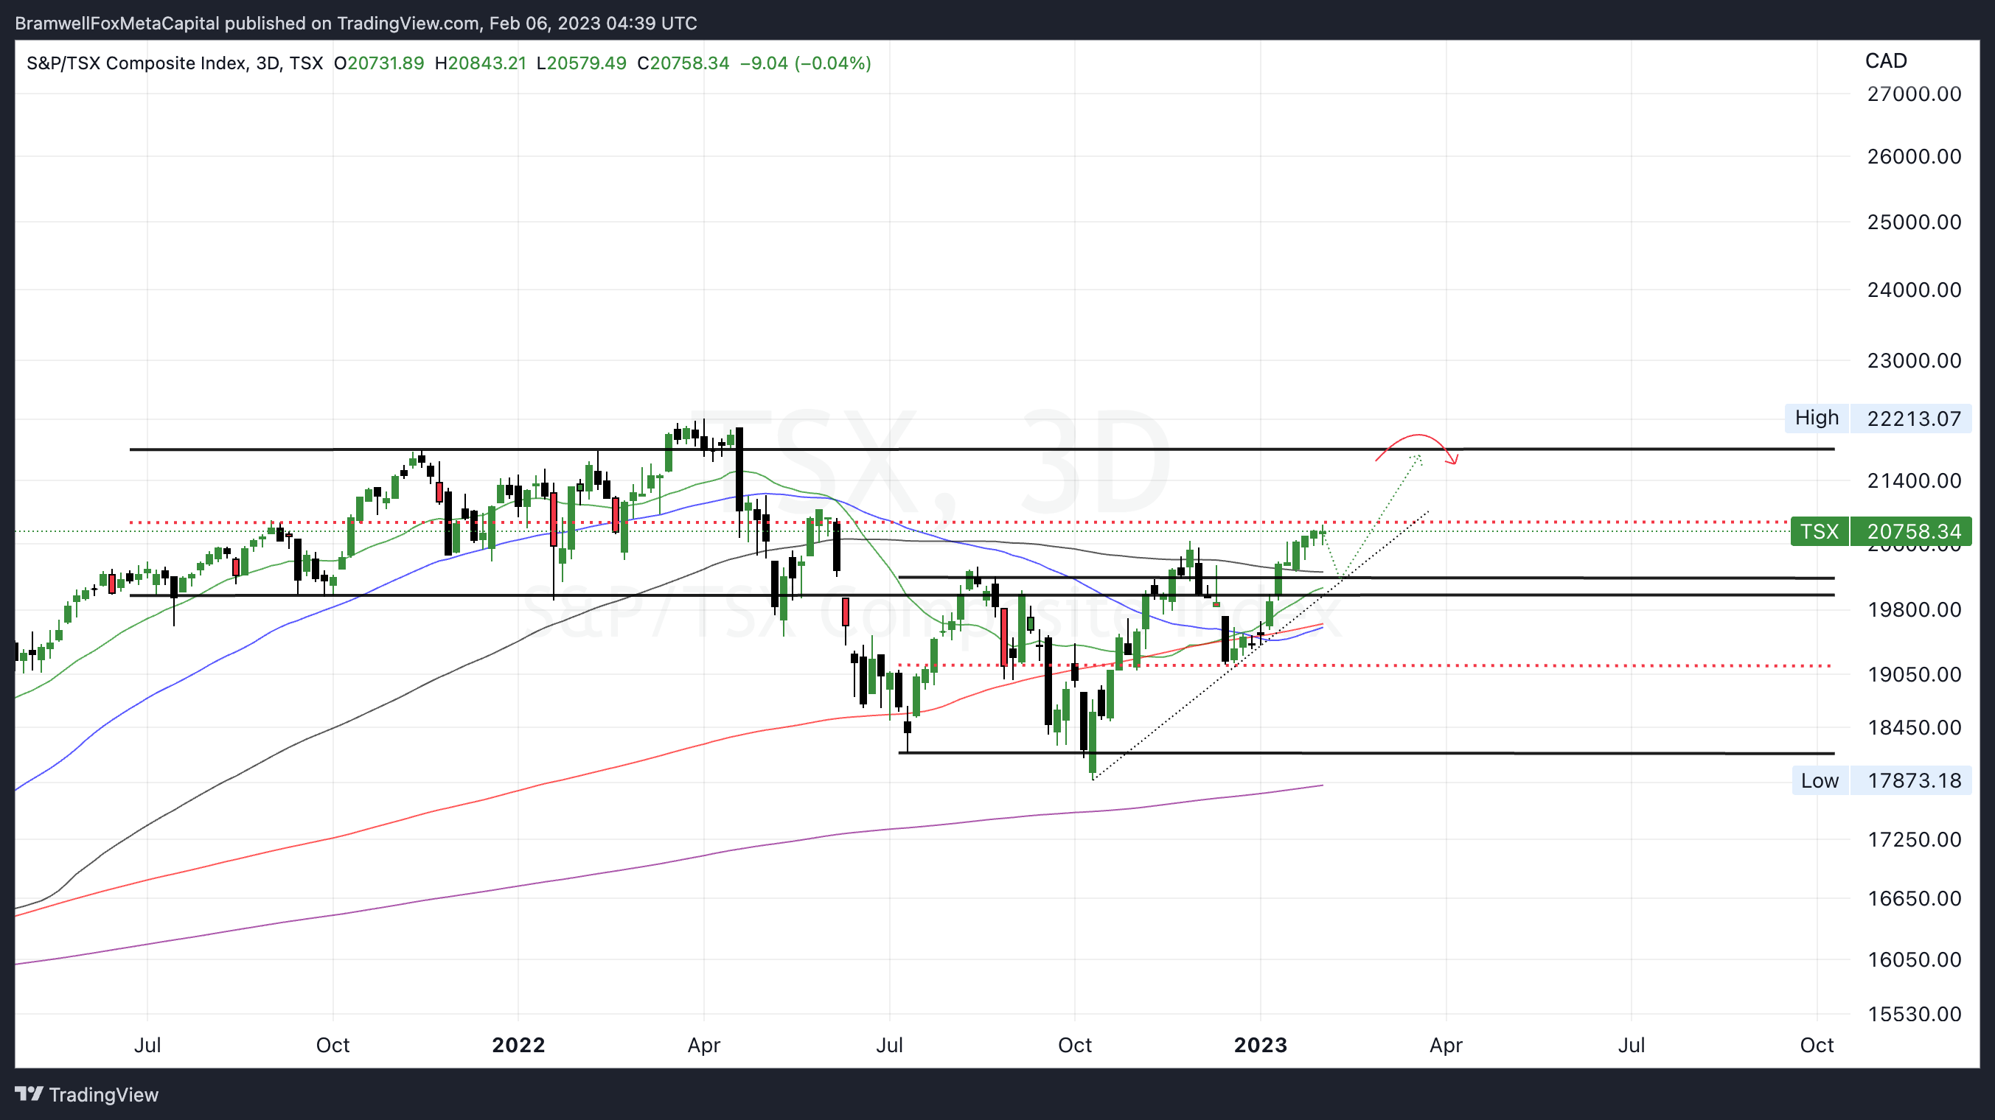The width and height of the screenshot is (1995, 1120).
Task: Click the Low price tag label
Action: [x=1820, y=780]
